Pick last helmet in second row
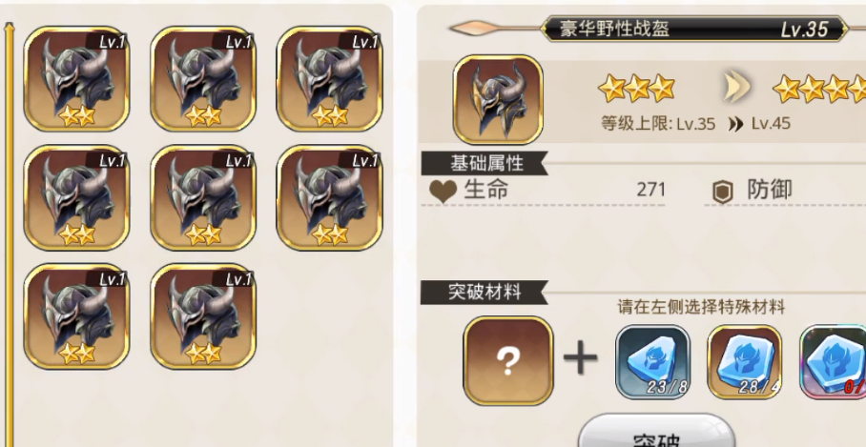 coord(329,197)
